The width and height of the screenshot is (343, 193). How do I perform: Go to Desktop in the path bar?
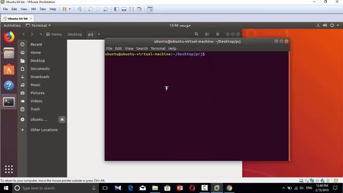pos(75,34)
